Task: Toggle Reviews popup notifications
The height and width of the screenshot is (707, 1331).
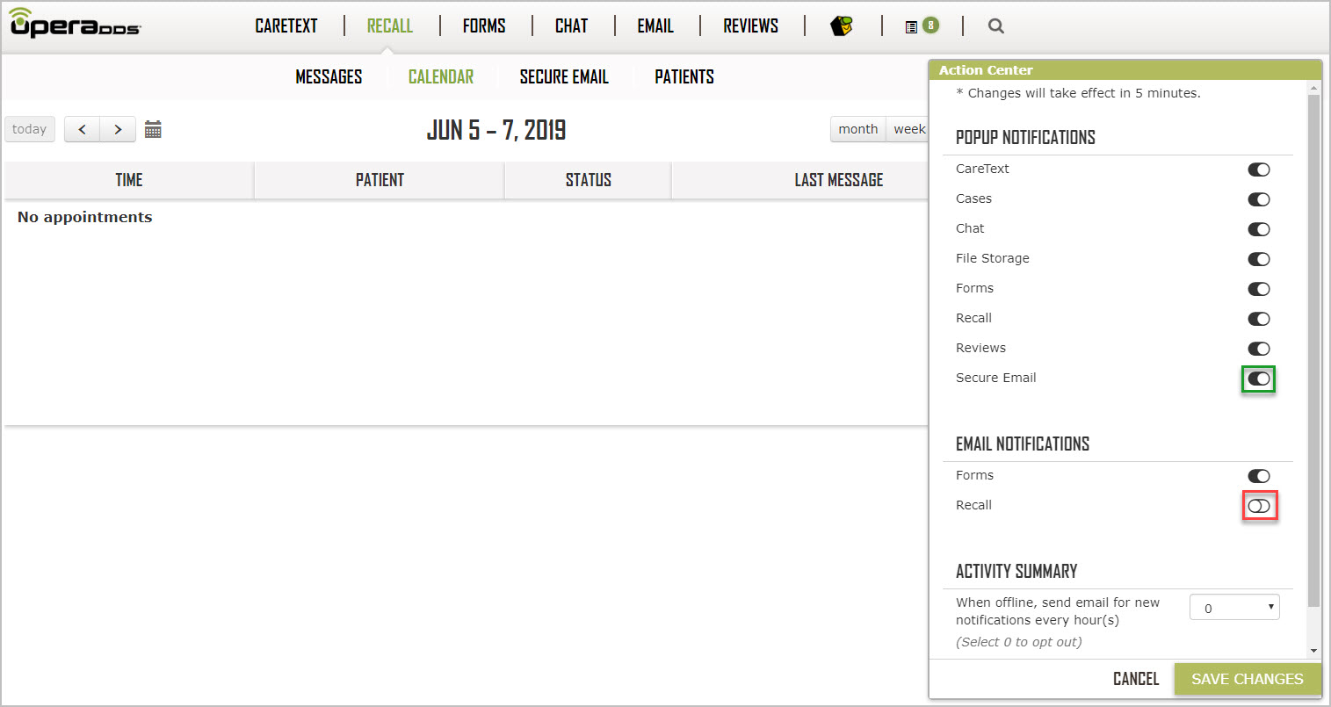Action: (x=1259, y=349)
